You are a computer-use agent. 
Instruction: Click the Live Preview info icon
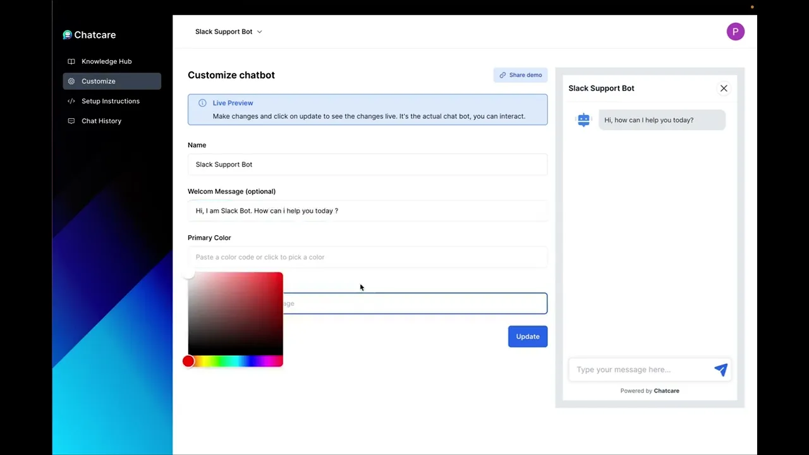202,103
